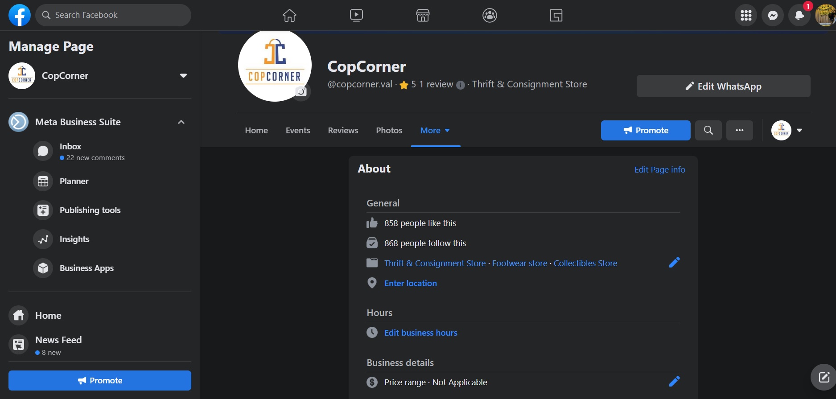Click the CopCorner page logo thumbnail
The image size is (836, 399).
(21, 76)
